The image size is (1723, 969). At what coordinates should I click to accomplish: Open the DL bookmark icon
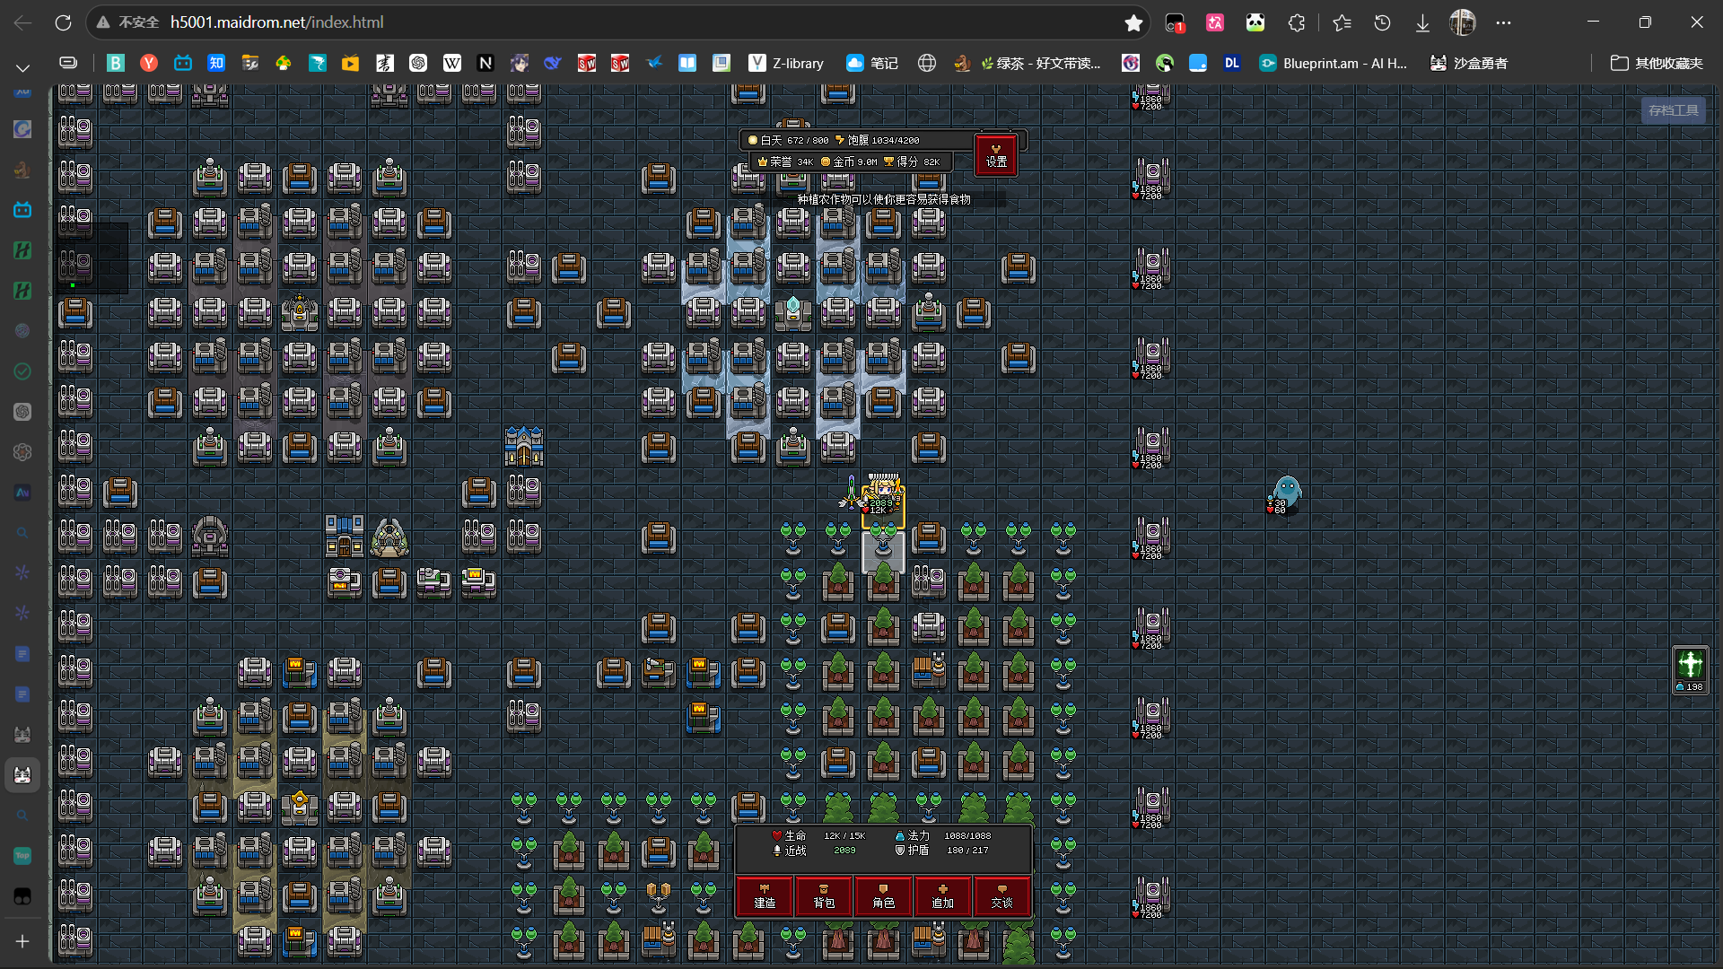1232,63
